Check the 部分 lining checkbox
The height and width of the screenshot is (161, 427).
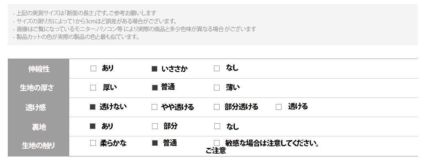pyautogui.click(x=154, y=126)
